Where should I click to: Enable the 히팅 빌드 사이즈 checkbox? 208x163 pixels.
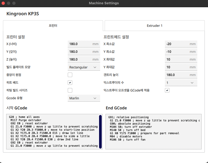(70, 90)
